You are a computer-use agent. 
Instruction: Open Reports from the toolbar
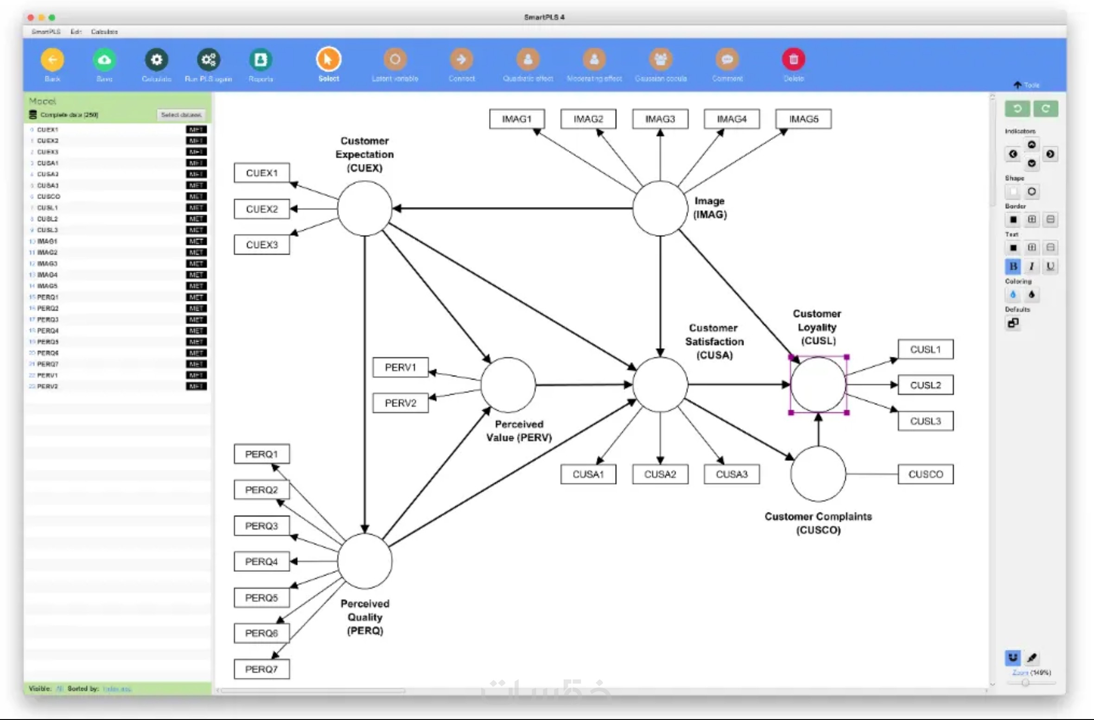click(261, 60)
